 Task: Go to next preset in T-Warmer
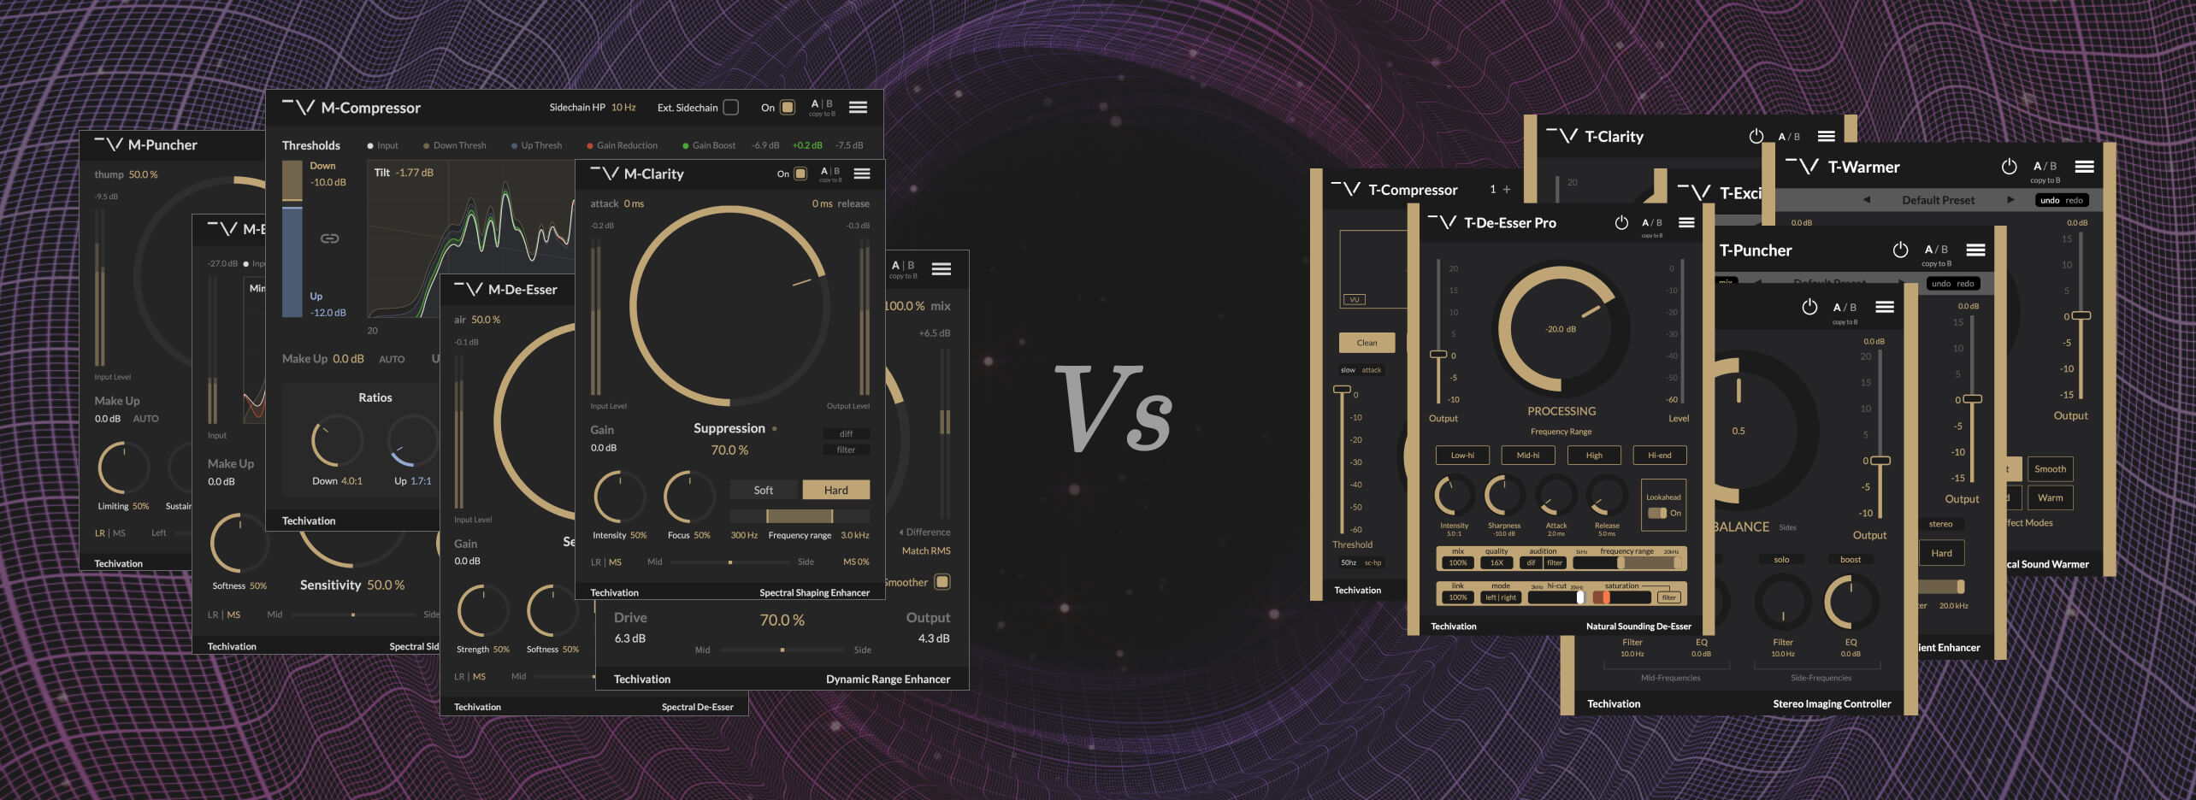[2010, 200]
